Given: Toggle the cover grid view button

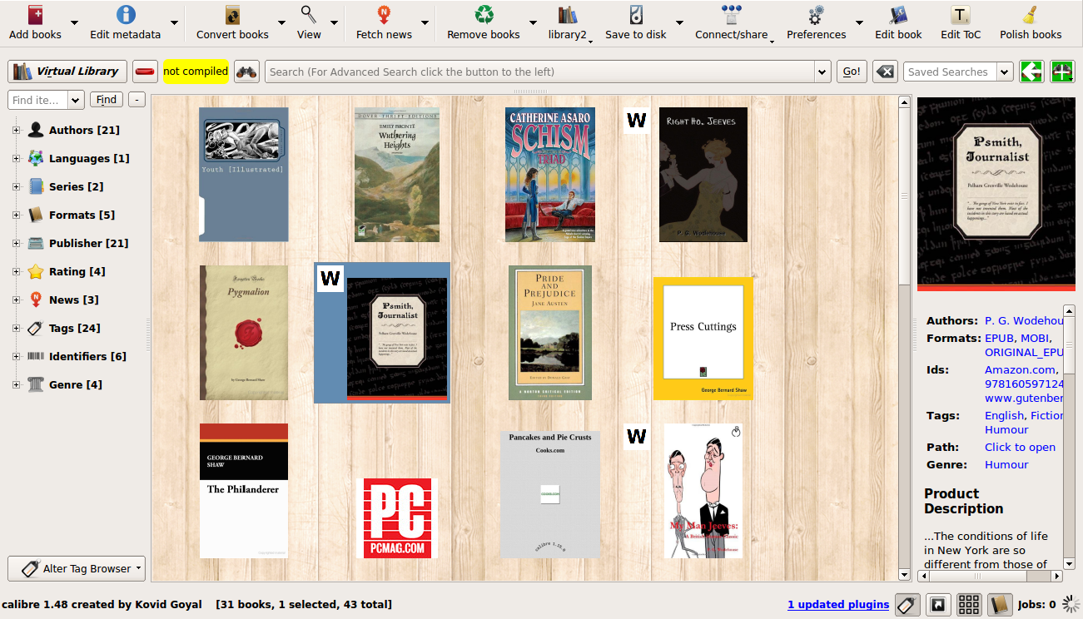Looking at the screenshot, I should (x=969, y=605).
